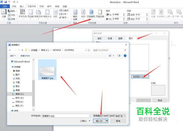The height and width of the screenshot is (131, 183).
Task: Open Watermark (水印) options
Action: [83, 14]
